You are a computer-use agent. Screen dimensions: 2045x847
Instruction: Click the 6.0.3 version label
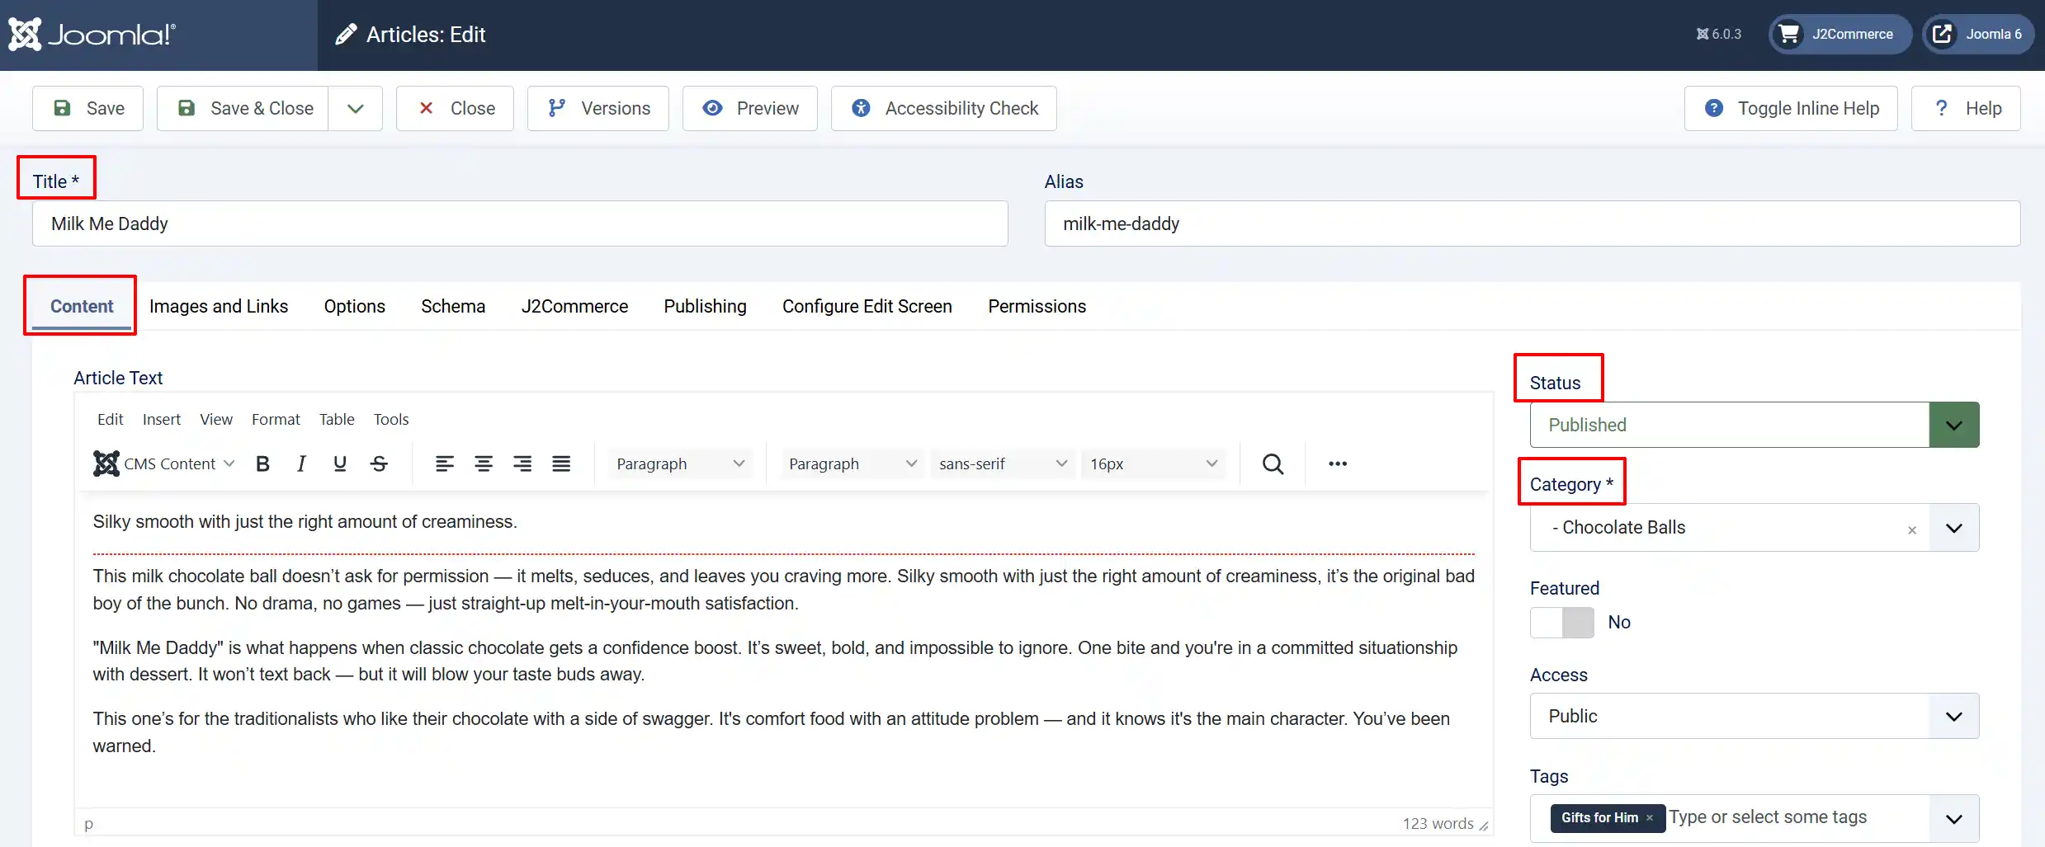[1718, 35]
